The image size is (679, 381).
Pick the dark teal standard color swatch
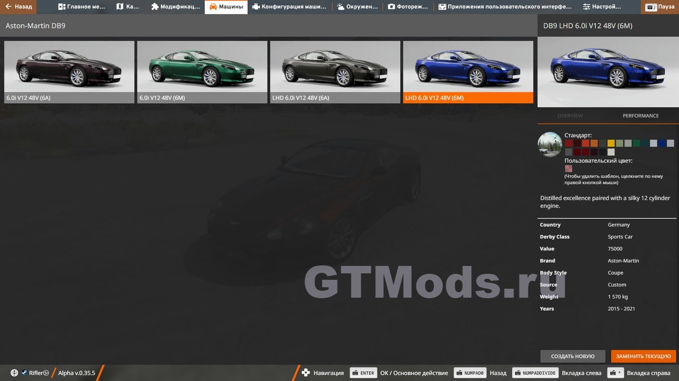pyautogui.click(x=645, y=143)
